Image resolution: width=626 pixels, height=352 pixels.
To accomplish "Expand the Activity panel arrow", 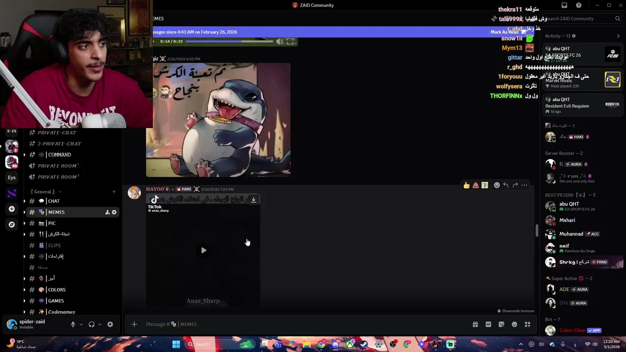I will 618,36.
